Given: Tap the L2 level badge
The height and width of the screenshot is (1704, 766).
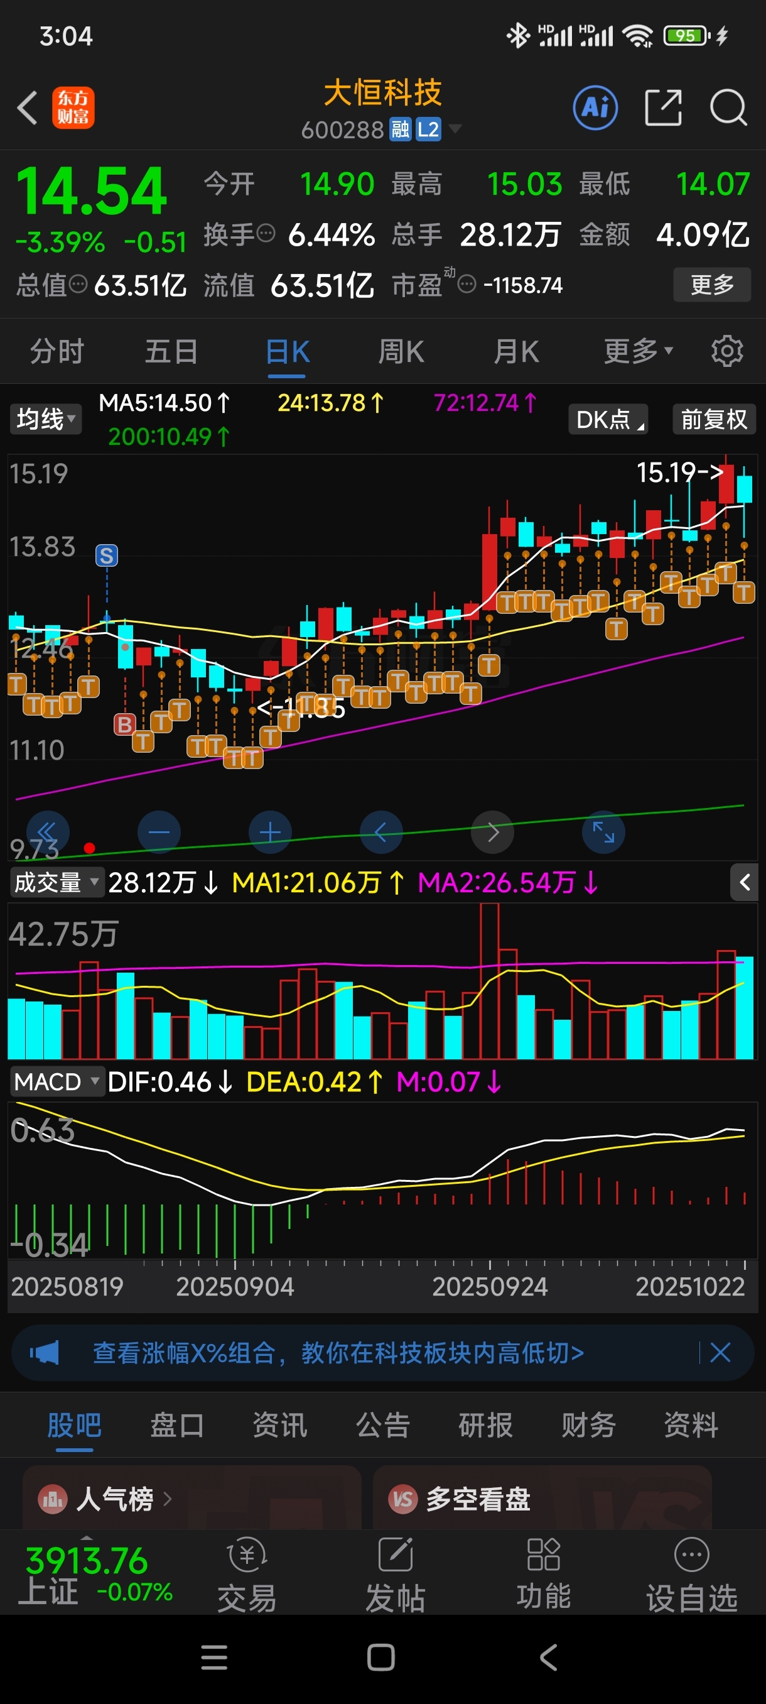Looking at the screenshot, I should click(x=428, y=129).
